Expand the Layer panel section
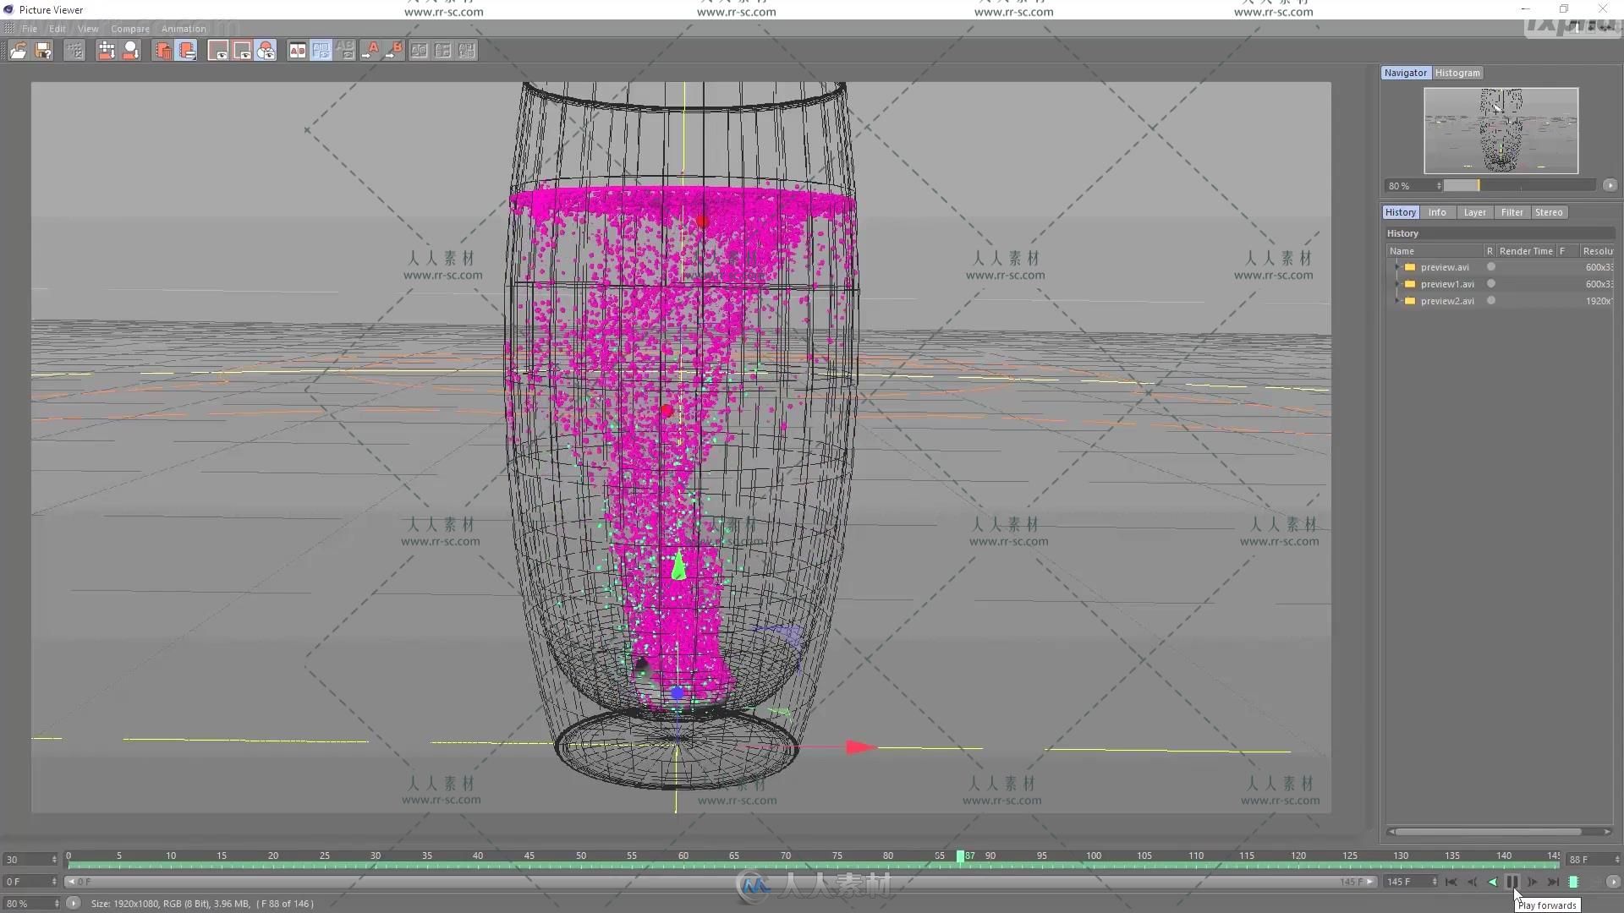 [1473, 212]
